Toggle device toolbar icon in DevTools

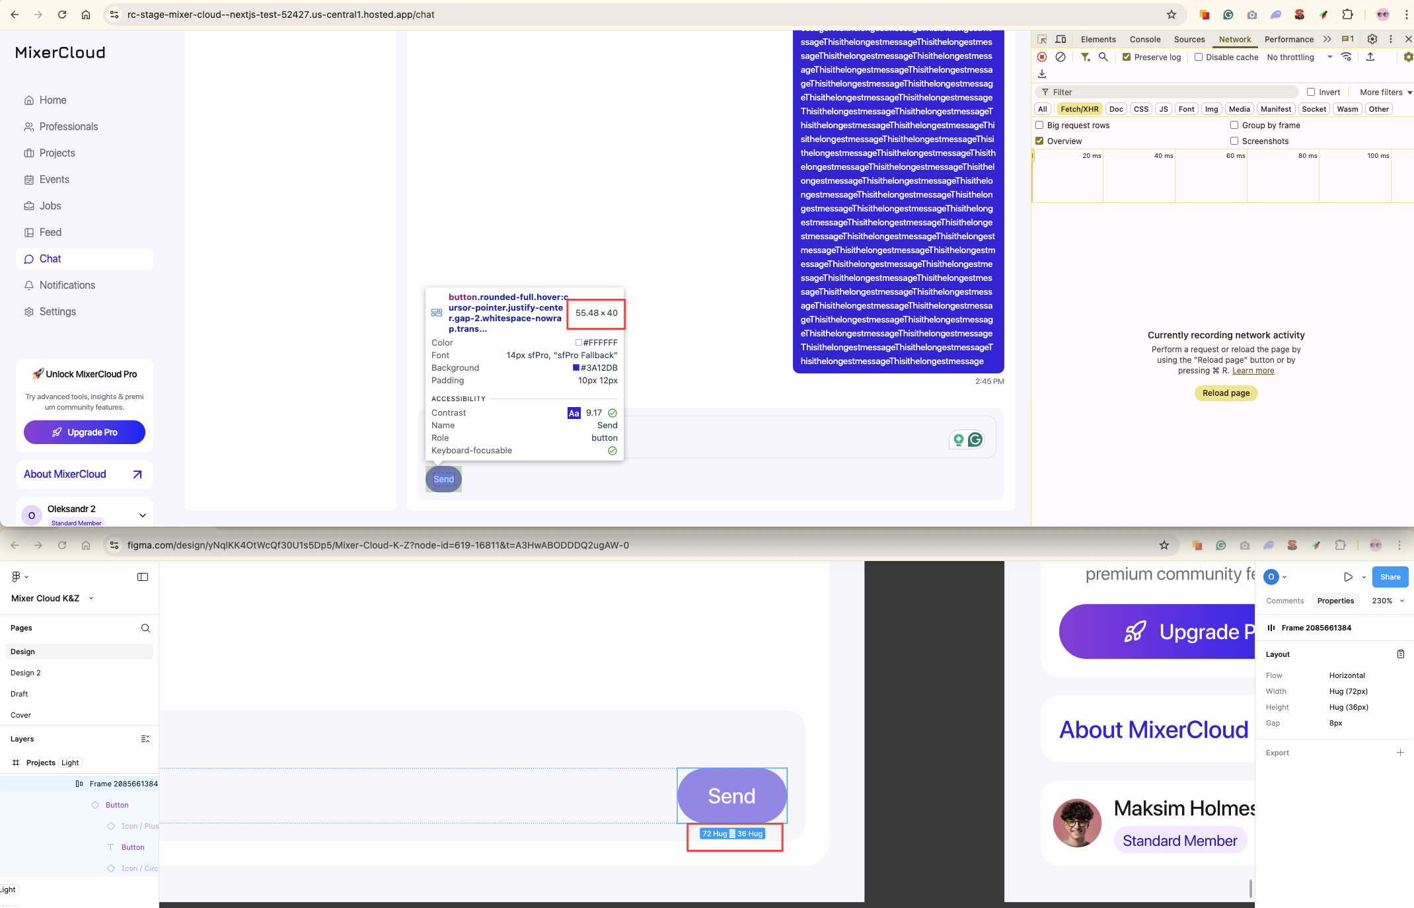[1060, 39]
